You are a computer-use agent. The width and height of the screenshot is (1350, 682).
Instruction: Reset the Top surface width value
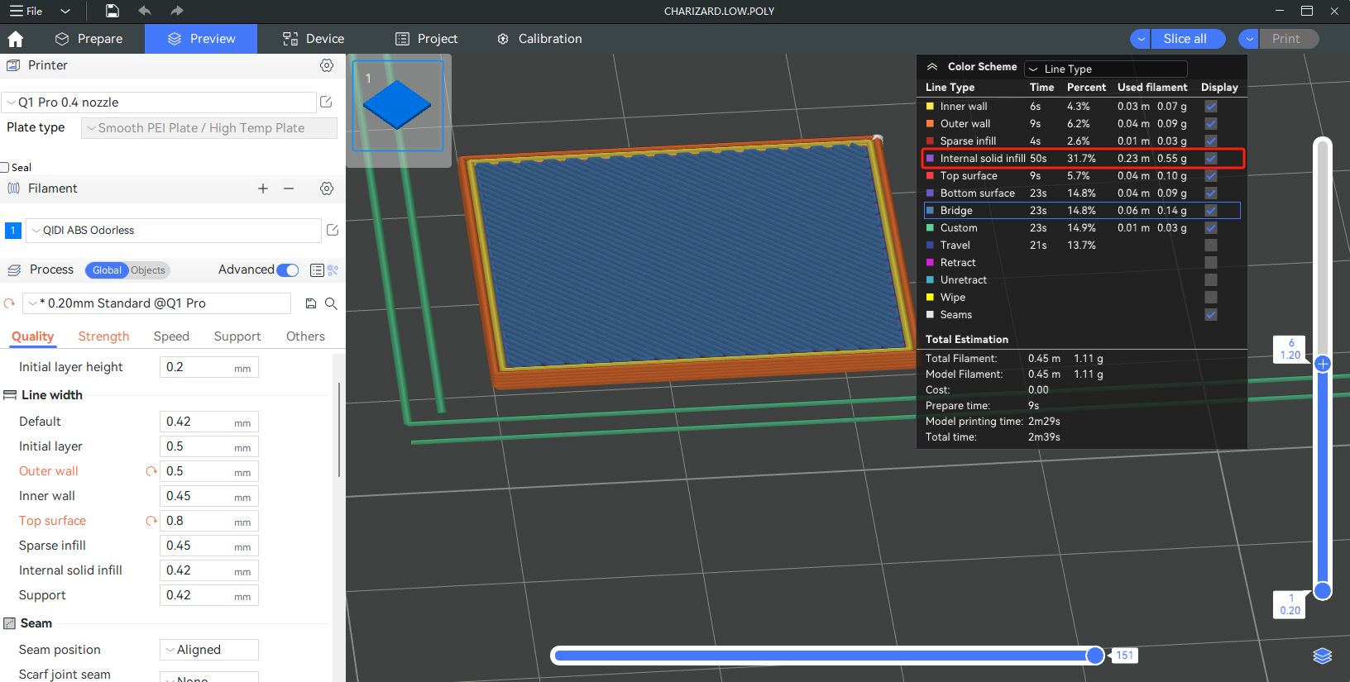151,521
